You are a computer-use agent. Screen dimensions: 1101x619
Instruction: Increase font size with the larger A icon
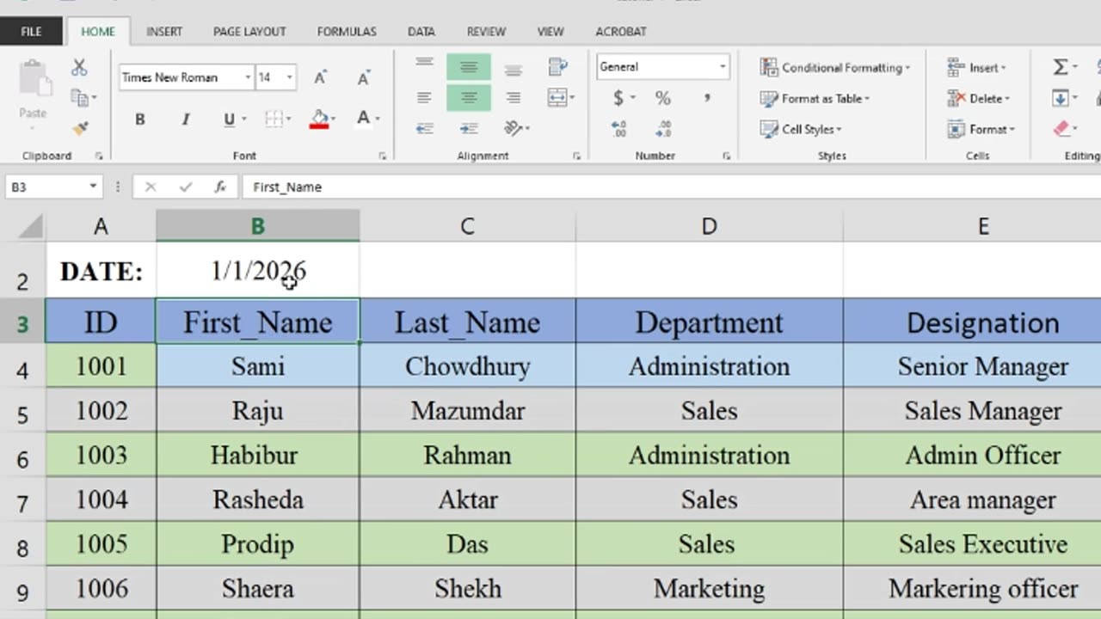coord(320,77)
